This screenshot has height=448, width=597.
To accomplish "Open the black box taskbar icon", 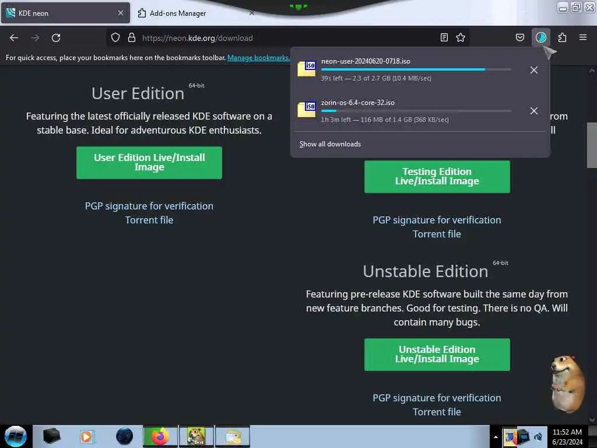I will click(51, 436).
